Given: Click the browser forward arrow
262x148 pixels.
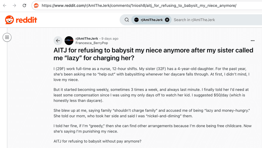Looking at the screenshot, I should tap(14, 6).
